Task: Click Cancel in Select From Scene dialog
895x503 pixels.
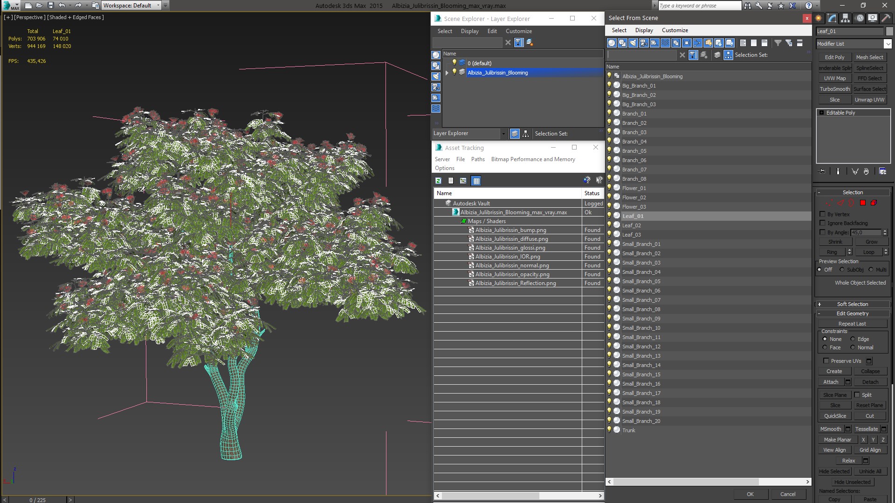Action: coord(788,494)
